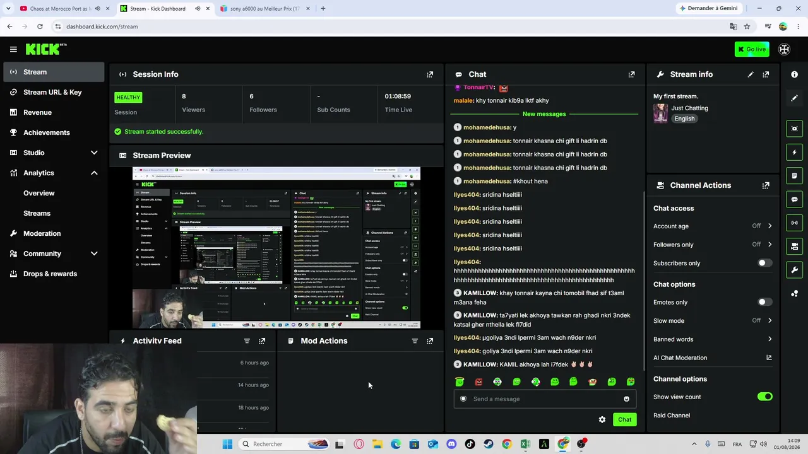Click the chat identity badge icon
Viewport: 808px width, 454px height.
463,399
